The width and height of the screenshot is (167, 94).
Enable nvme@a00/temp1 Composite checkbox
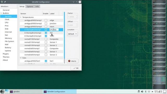46,48
